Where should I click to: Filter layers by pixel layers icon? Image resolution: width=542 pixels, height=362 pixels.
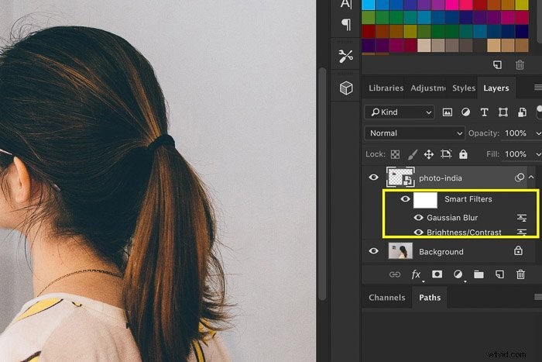pos(448,112)
